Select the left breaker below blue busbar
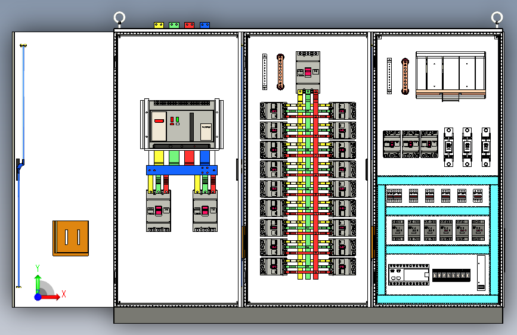This screenshot has width=517, height=335. (x=158, y=210)
